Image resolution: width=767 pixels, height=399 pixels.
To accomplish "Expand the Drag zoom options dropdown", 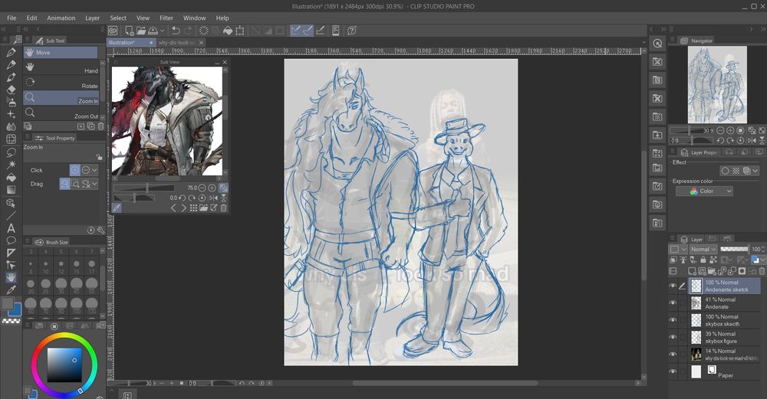I will pyautogui.click(x=94, y=184).
